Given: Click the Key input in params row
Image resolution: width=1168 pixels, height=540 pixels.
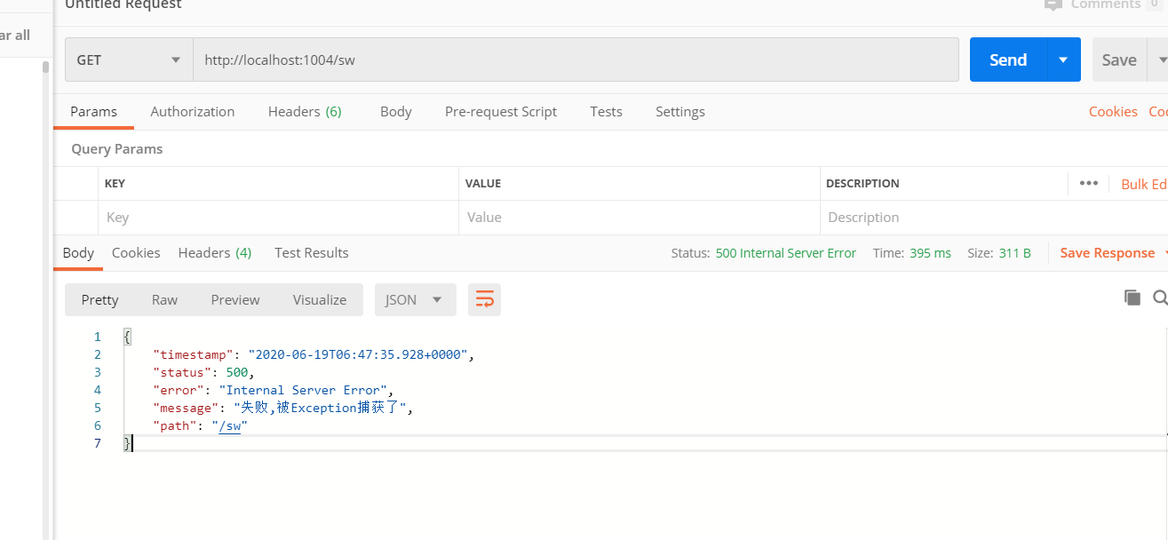Looking at the screenshot, I should 278,218.
